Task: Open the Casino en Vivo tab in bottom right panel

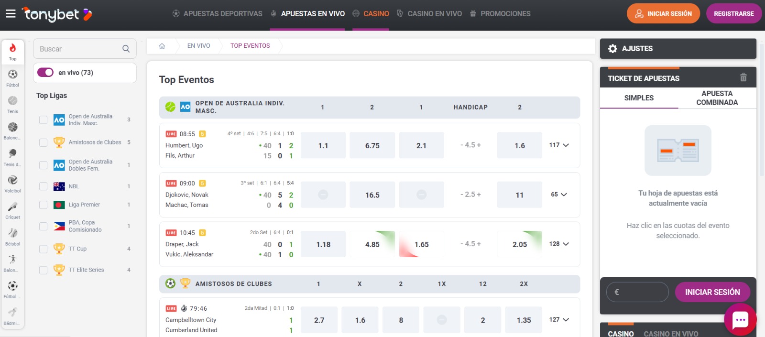Action: tap(671, 333)
